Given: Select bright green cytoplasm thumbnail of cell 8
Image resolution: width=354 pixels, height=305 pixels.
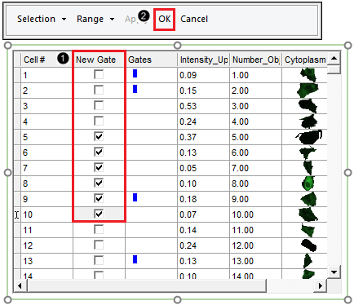Looking at the screenshot, I should 308,183.
